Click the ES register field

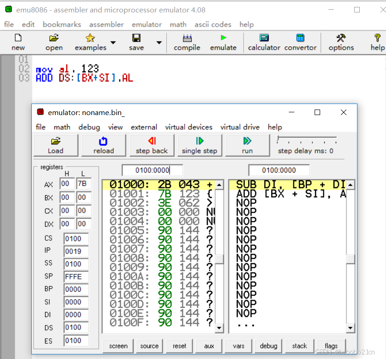pos(76,341)
